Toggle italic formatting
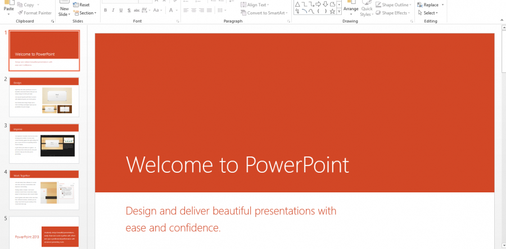This screenshot has height=249, width=506. coord(114,11)
